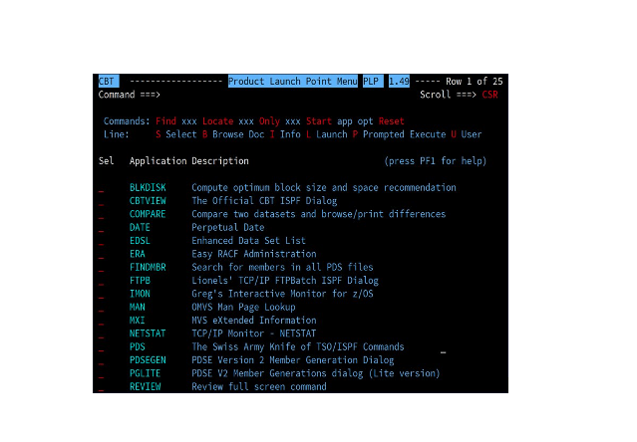Select the DATE application name

tap(140, 228)
